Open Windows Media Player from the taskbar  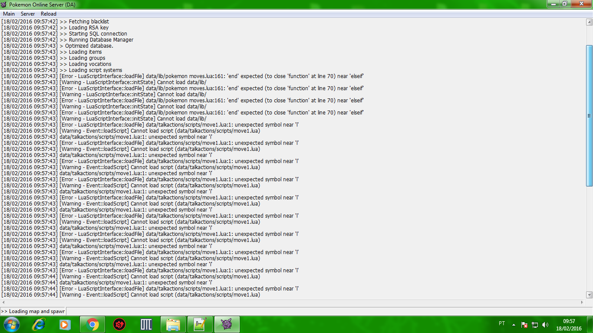65,324
